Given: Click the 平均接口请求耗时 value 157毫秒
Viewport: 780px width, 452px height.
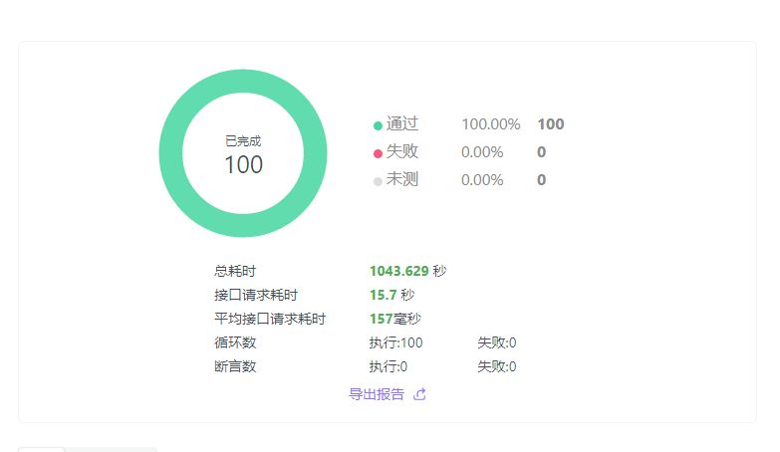Looking at the screenshot, I should [395, 319].
